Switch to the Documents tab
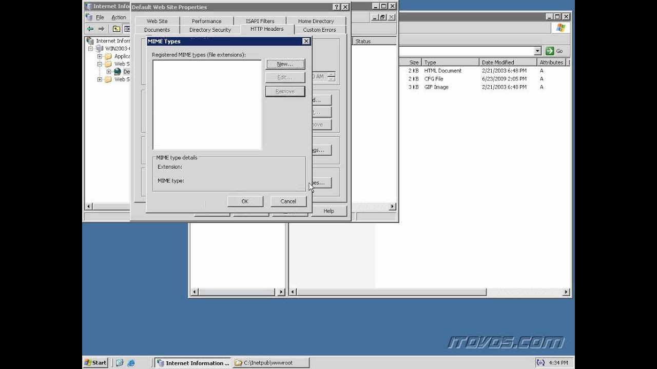Screen dimensions: 657x369 (x=157, y=30)
